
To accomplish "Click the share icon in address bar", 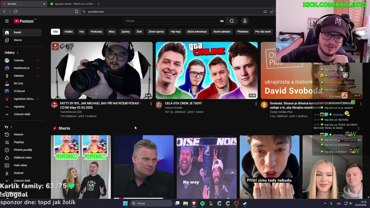I will pos(272,12).
